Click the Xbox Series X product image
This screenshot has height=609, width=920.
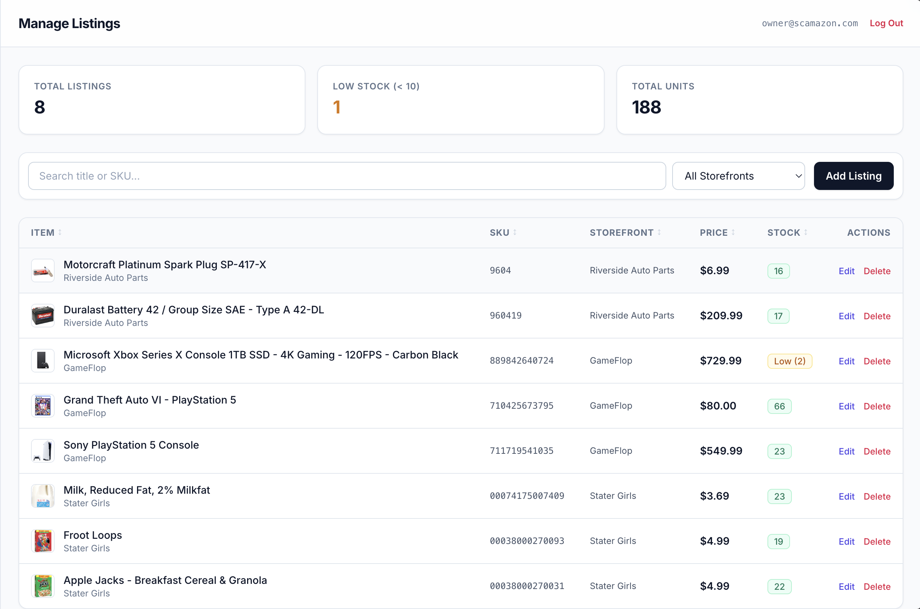click(43, 361)
